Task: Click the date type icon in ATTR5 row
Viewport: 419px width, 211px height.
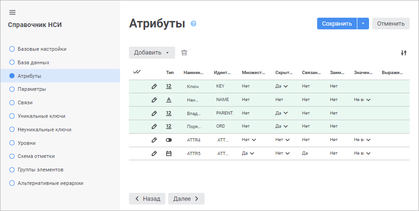Action: click(x=169, y=153)
